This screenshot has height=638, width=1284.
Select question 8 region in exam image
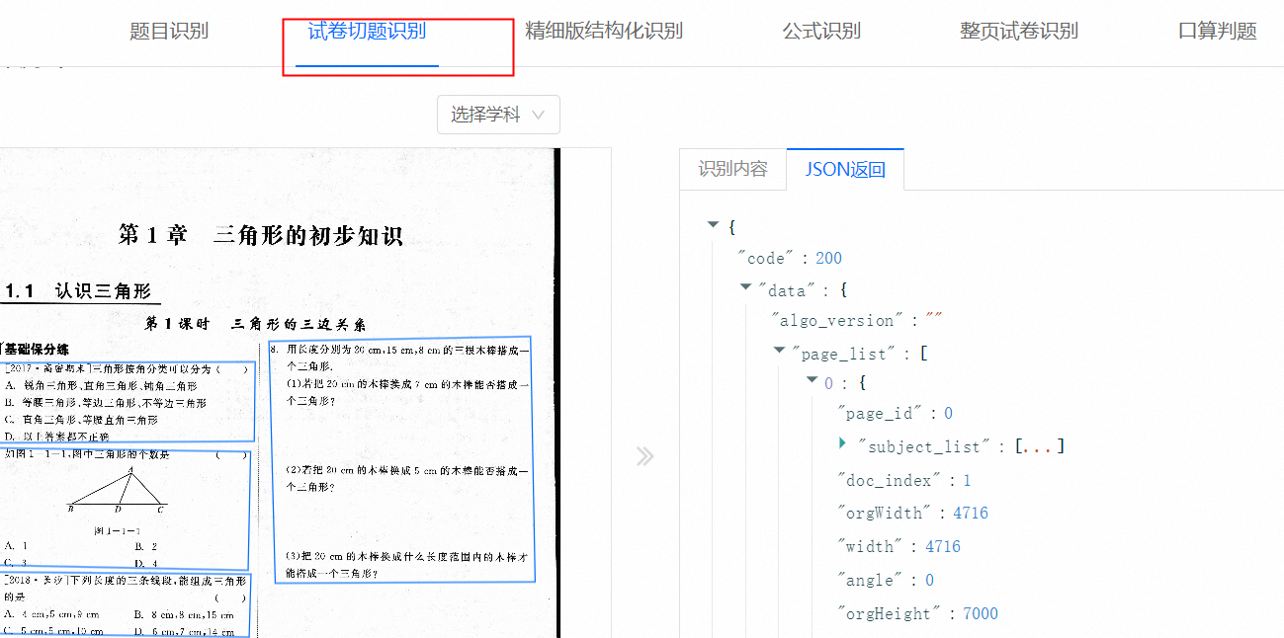[x=401, y=462]
